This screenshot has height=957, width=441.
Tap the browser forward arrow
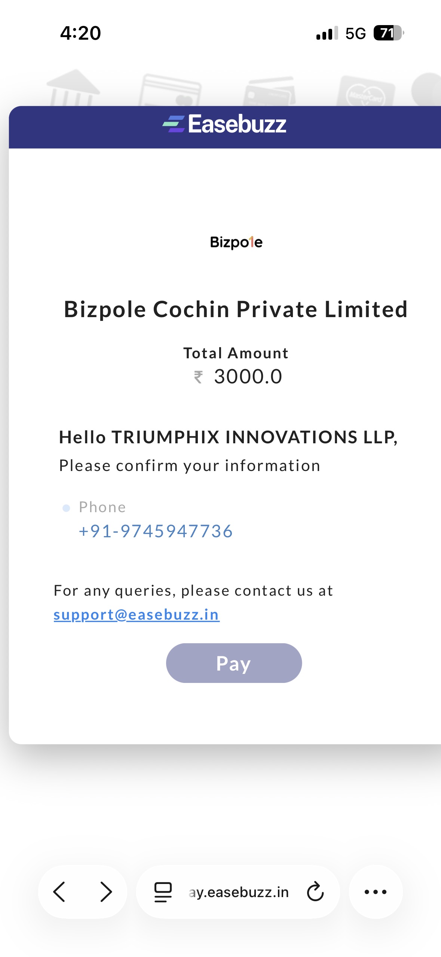[106, 891]
